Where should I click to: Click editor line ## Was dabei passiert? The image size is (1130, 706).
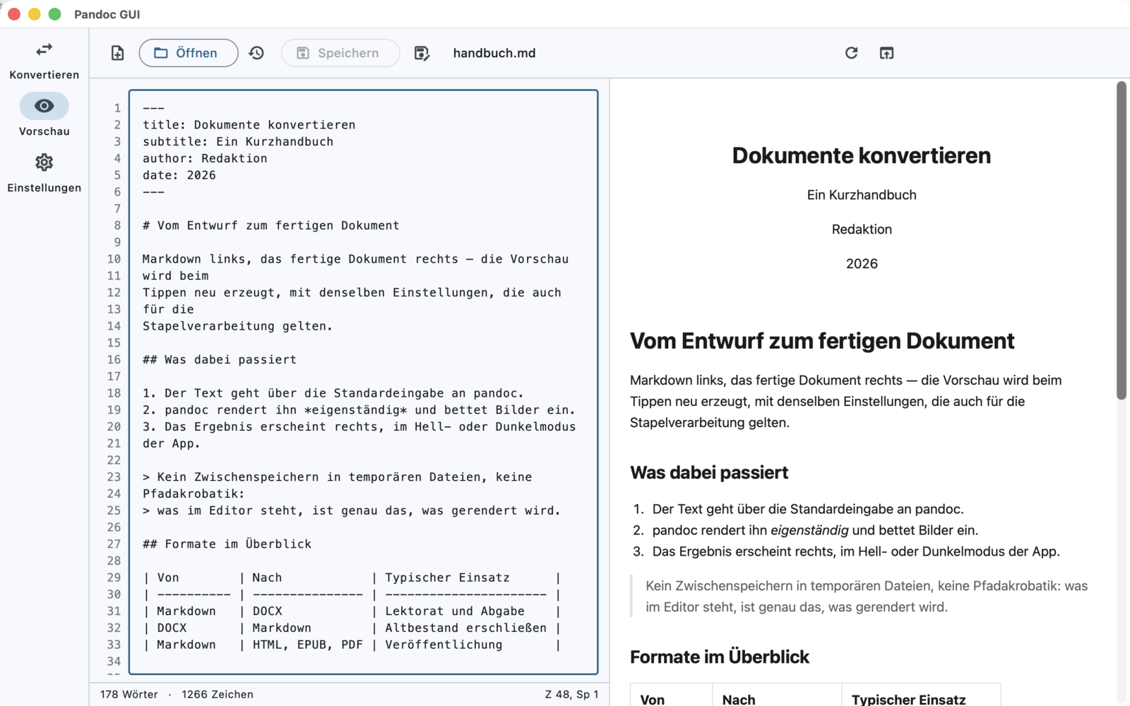[x=220, y=360]
